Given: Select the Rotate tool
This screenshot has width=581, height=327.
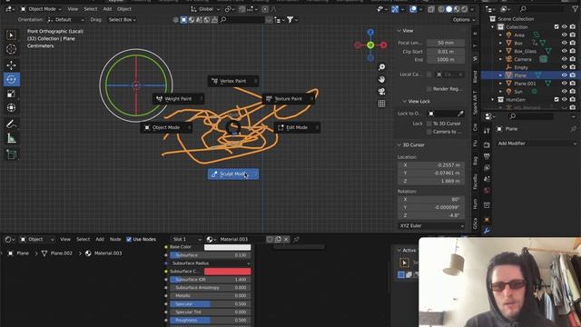Looking at the screenshot, I should pyautogui.click(x=12, y=79).
